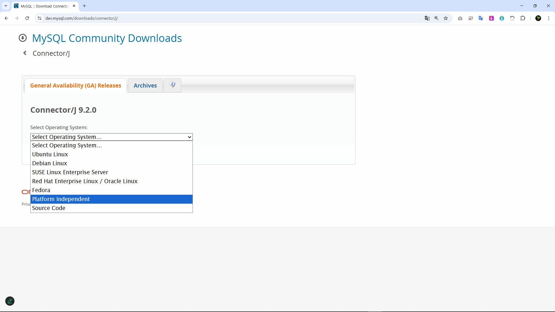Screen dimensions: 555x312
Task: Select Debian Linux from the list
Action: (111, 163)
